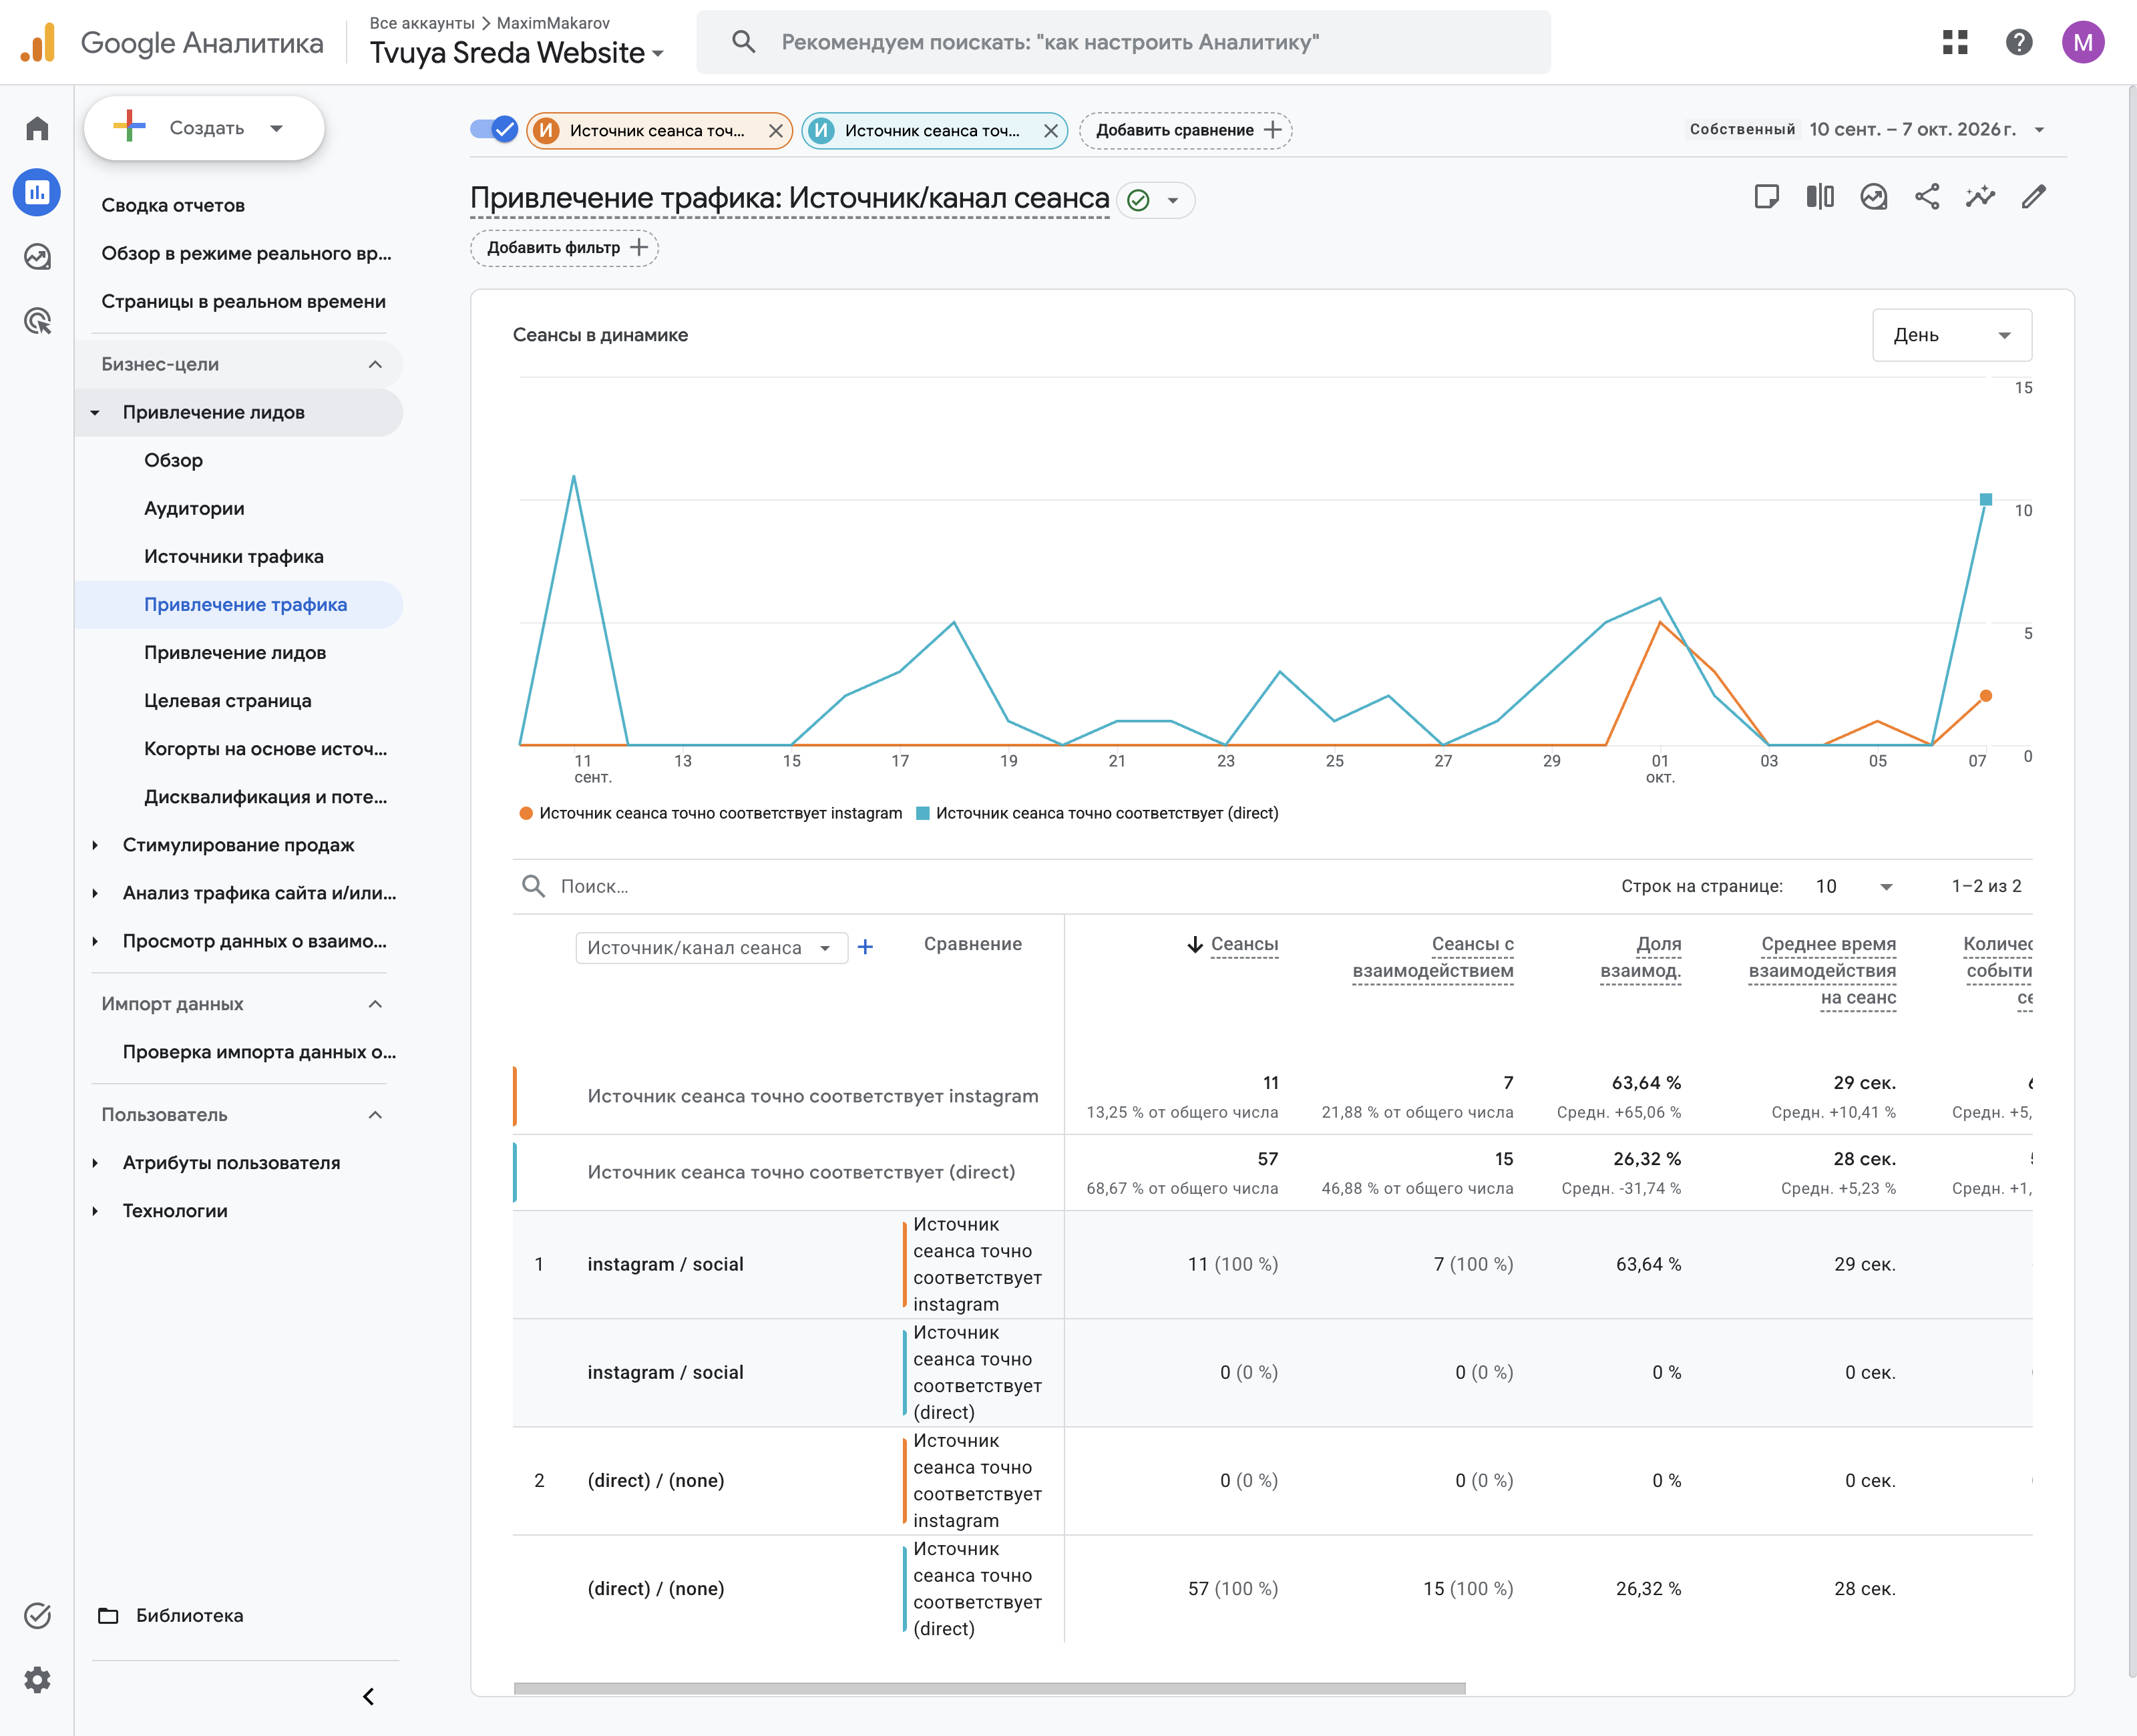Screen dimensions: 2137x1736
Task: Open the Создать dropdown button
Action: point(204,128)
